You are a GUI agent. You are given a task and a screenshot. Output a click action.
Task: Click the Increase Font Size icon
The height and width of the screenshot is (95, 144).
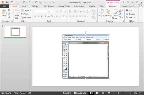[58, 12]
